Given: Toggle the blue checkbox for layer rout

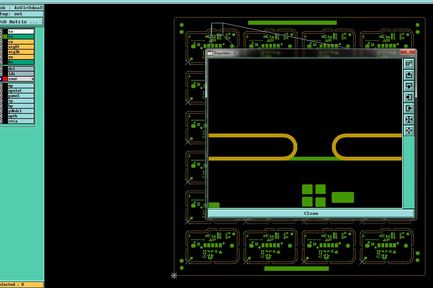Looking at the screenshot, I should click(1, 79).
